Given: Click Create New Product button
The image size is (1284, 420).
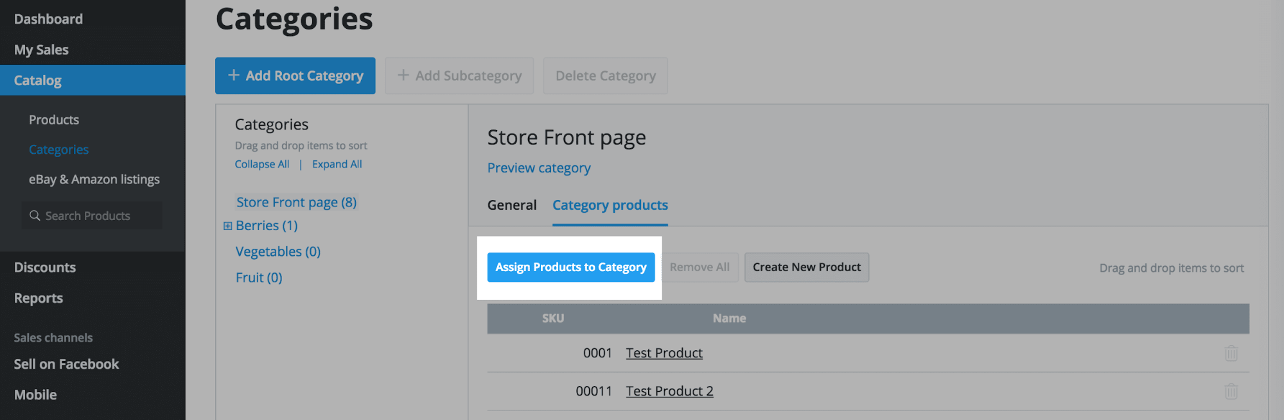Looking at the screenshot, I should click(806, 267).
